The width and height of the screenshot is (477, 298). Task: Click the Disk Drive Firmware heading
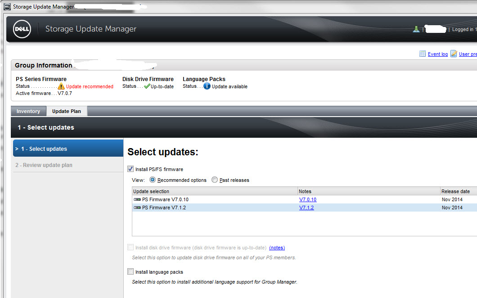(148, 79)
